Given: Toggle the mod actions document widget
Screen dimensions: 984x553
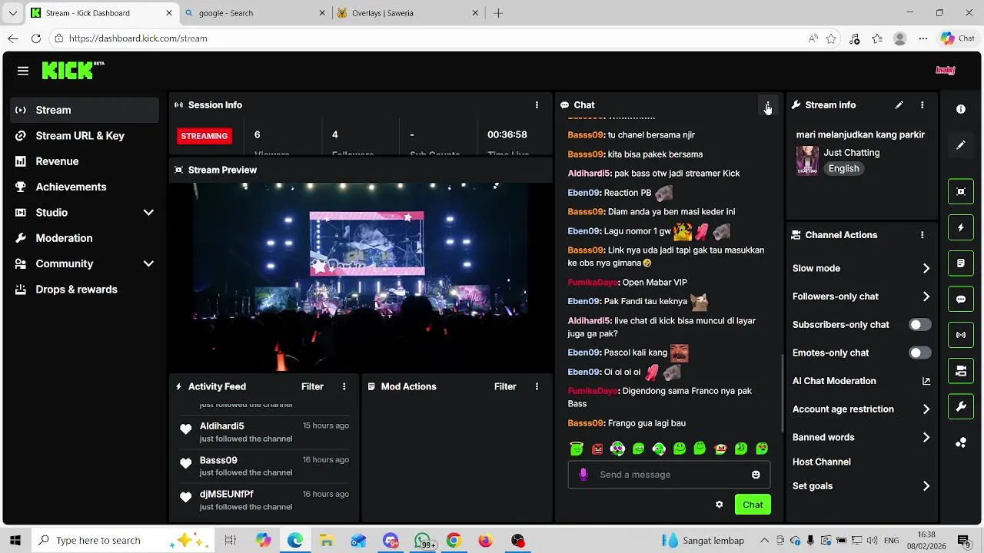Looking at the screenshot, I should [x=961, y=263].
